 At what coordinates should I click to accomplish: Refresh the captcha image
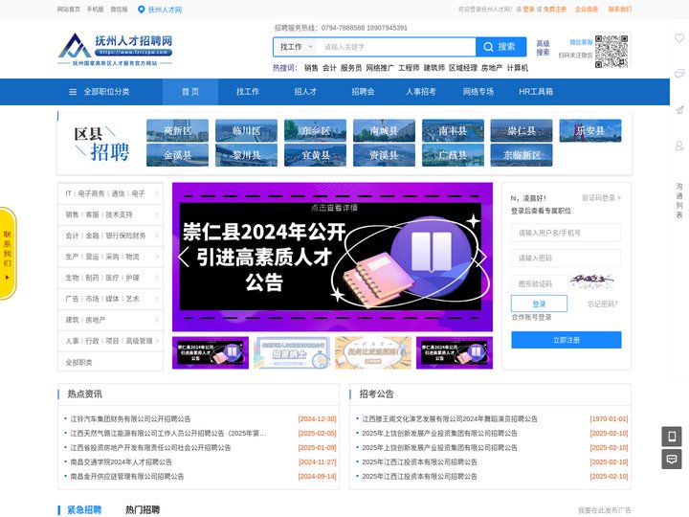click(591, 281)
